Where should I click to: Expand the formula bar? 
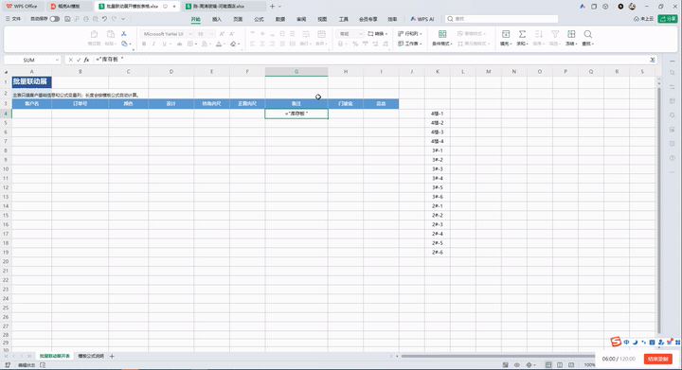(x=653, y=60)
